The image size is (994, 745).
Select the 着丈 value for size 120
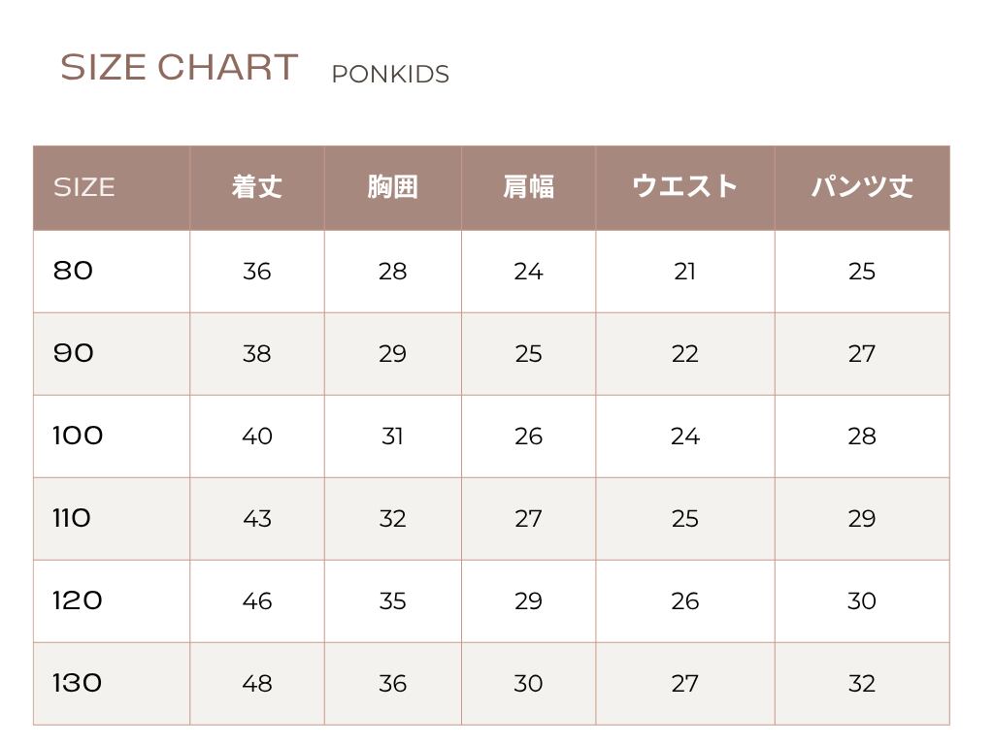(x=257, y=601)
